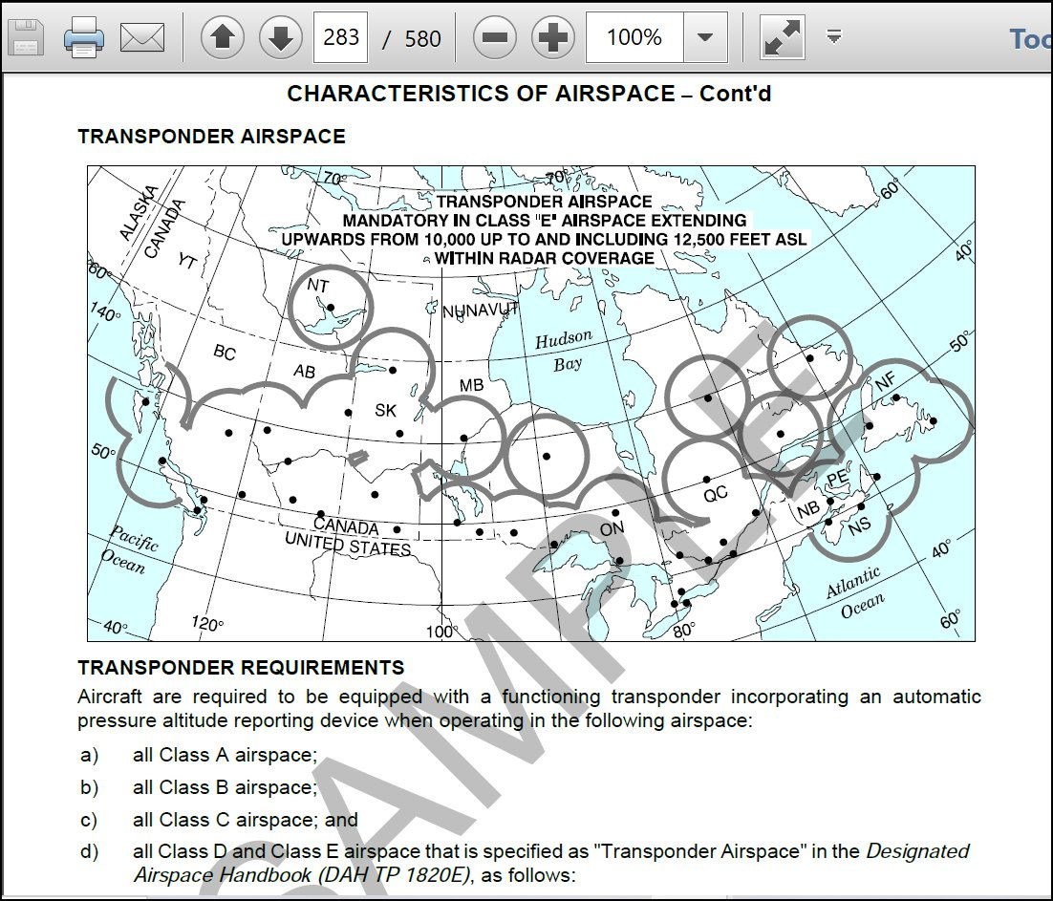Click the UNITED STATES label on the map
Viewport: 1053px width, 901px height.
click(x=348, y=544)
